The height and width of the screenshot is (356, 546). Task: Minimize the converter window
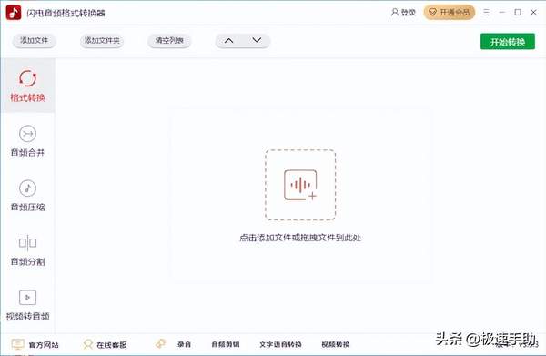point(501,13)
